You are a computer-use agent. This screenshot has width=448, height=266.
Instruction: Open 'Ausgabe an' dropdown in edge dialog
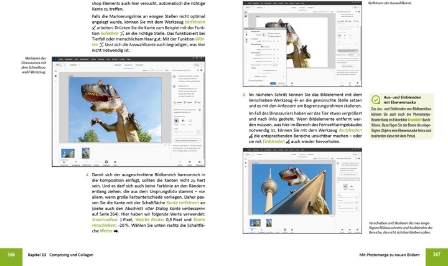tap(273, 77)
